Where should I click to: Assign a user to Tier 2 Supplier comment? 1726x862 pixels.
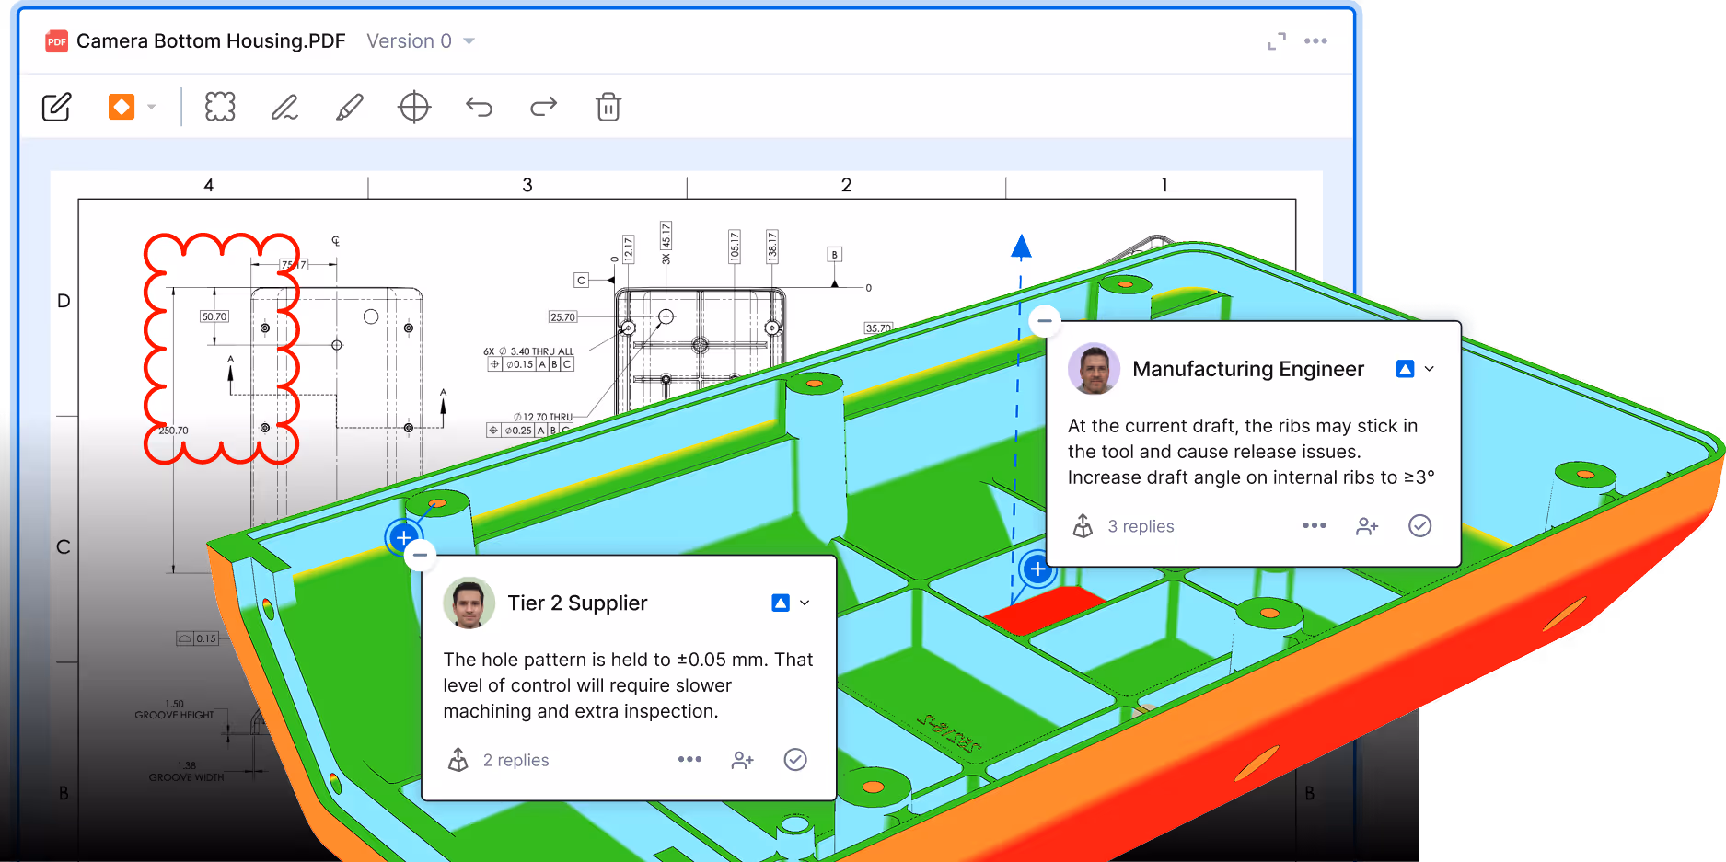pos(743,760)
